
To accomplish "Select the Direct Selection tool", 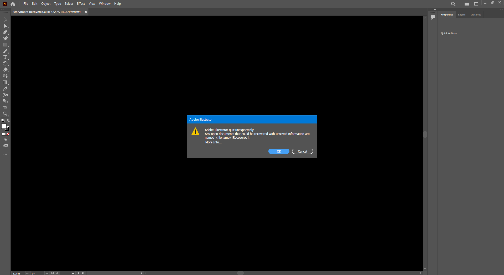I will pyautogui.click(x=5, y=26).
